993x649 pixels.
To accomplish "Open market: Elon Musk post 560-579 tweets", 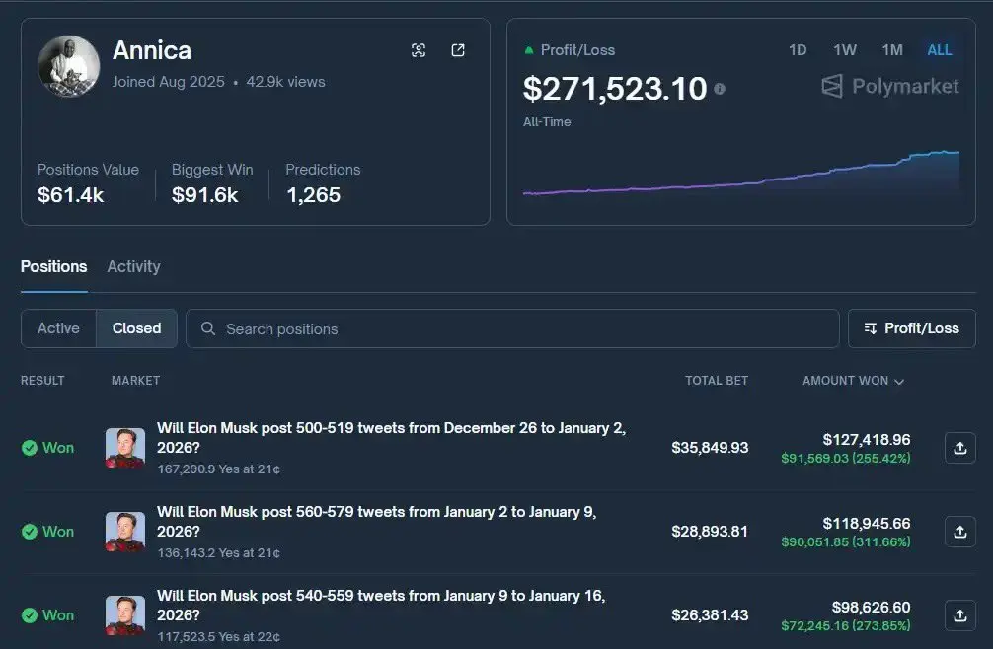I will [377, 521].
